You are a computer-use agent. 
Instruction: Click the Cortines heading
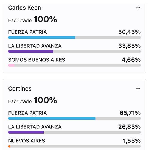coord(20,89)
